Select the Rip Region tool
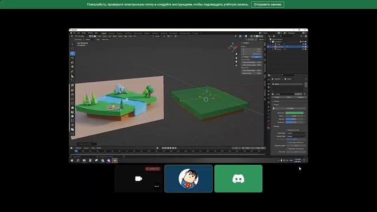The image size is (377, 212). [72, 134]
